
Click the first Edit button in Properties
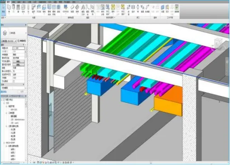click(18, 61)
